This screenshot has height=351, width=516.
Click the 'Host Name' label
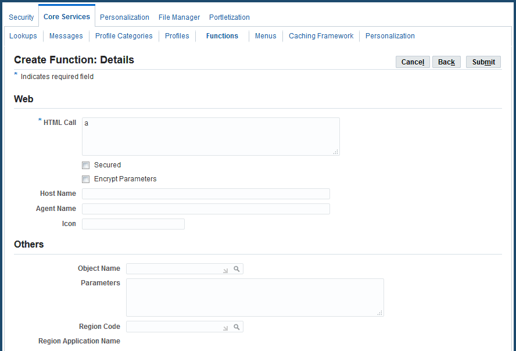click(58, 194)
